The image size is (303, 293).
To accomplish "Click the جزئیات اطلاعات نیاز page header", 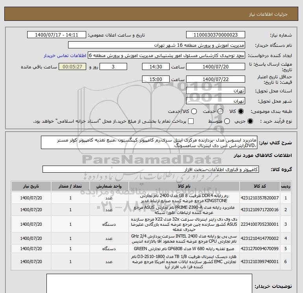I will [268, 14].
